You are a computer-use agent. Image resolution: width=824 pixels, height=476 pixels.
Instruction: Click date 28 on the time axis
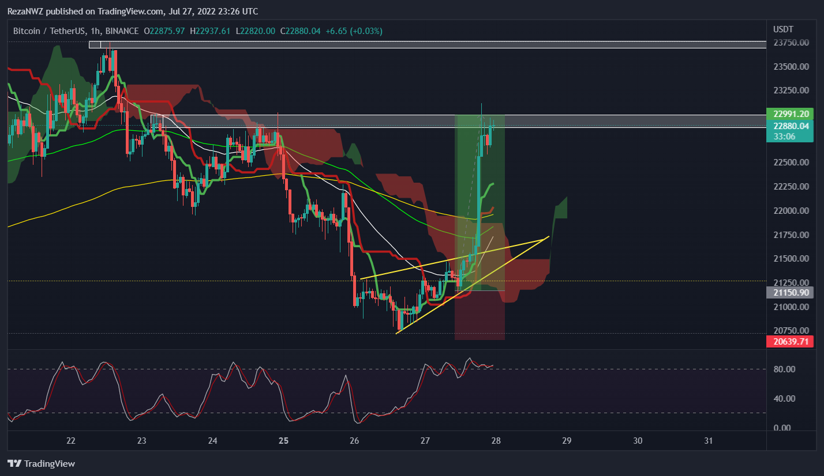click(496, 441)
